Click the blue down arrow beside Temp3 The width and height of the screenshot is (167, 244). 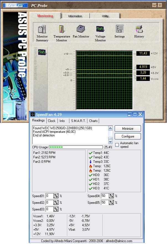pos(91,162)
